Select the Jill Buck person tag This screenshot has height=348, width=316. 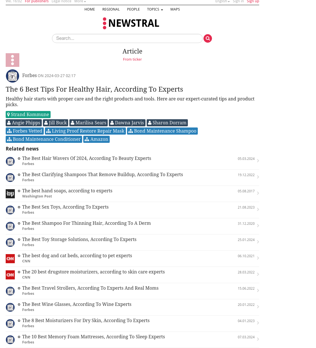coord(55,123)
